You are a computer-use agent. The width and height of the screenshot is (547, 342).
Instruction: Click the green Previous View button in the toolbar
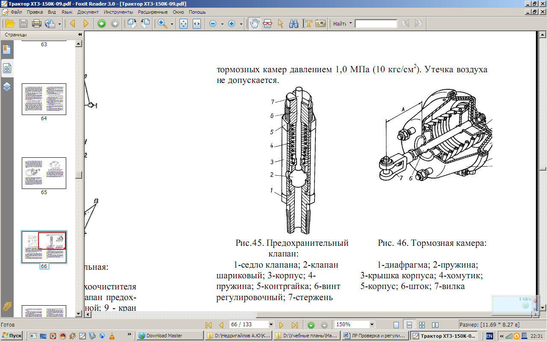click(x=102, y=24)
